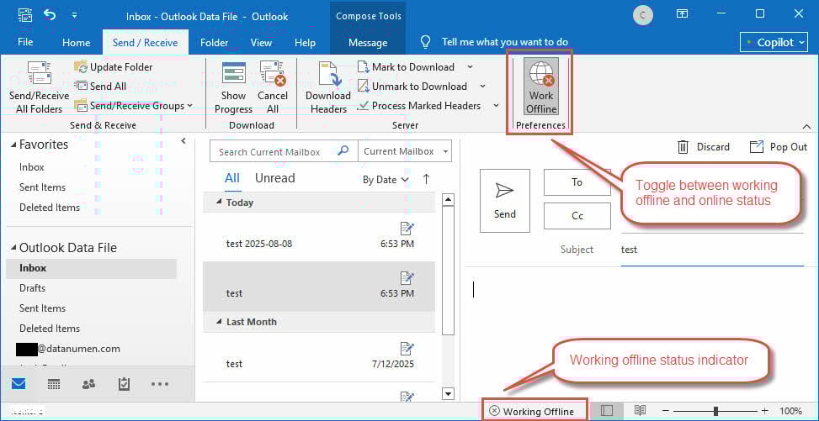Open Current Mailbox scope dropdown
Viewport: 819px width, 421px height.
(x=404, y=151)
